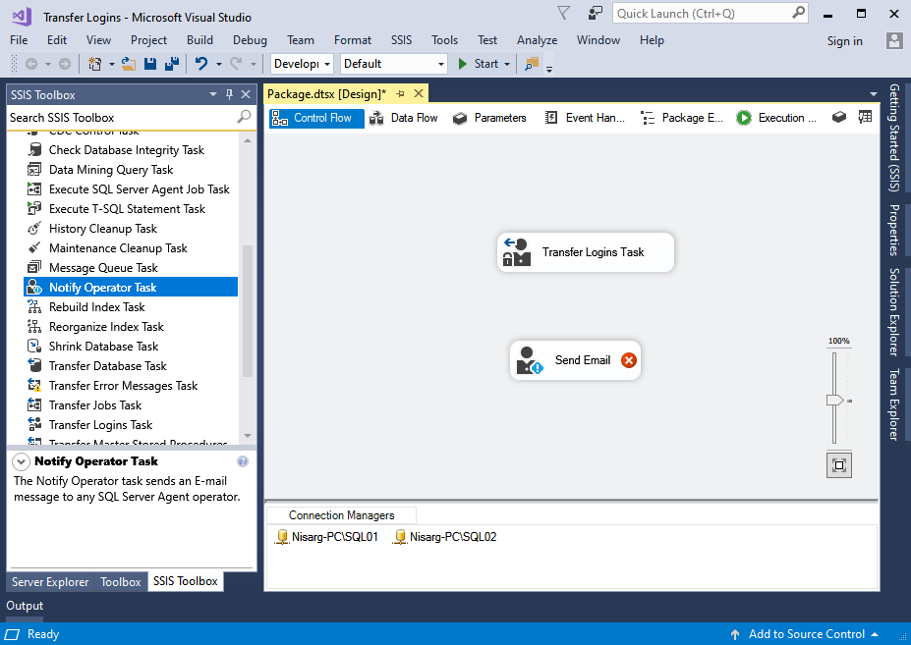
Task: Toggle pin on the Package.dtsx tab
Action: (400, 94)
